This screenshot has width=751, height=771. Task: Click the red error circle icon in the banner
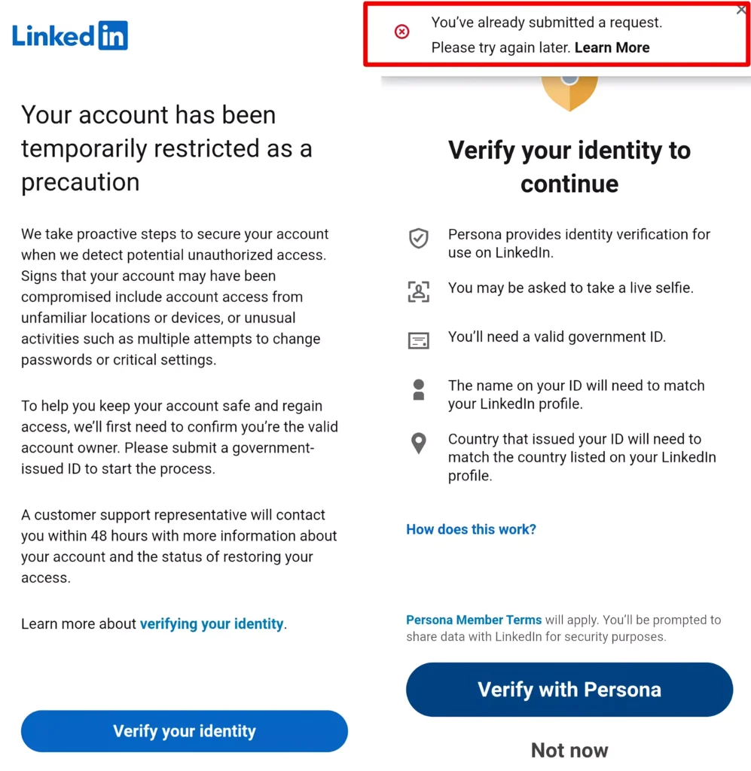click(x=401, y=33)
